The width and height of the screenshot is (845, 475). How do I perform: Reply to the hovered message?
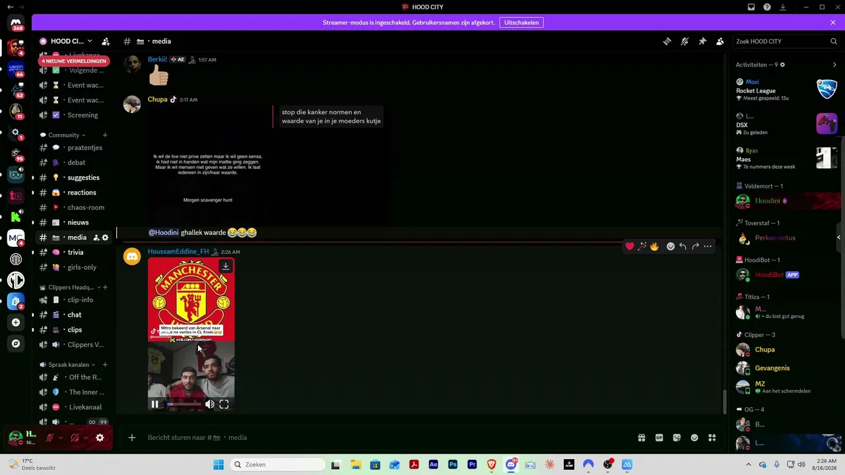point(683,246)
